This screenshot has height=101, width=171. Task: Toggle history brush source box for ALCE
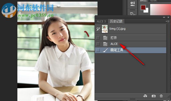point(98,44)
